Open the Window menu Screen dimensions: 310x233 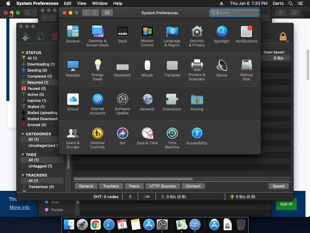point(100,3)
